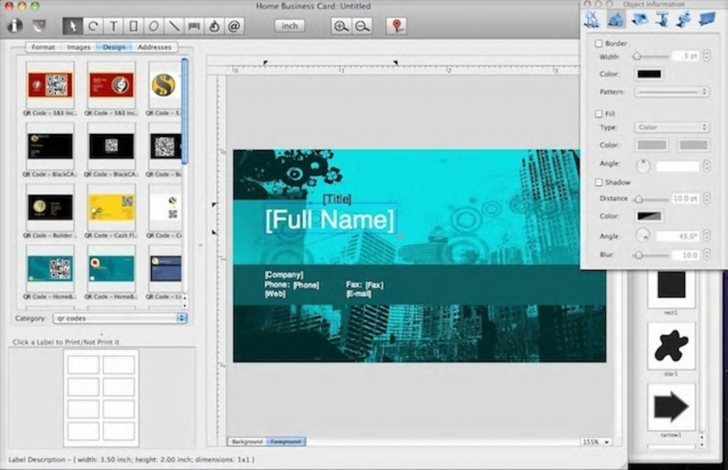Click the shadow angle 45.0° field
728x470 pixels.
[x=677, y=236]
